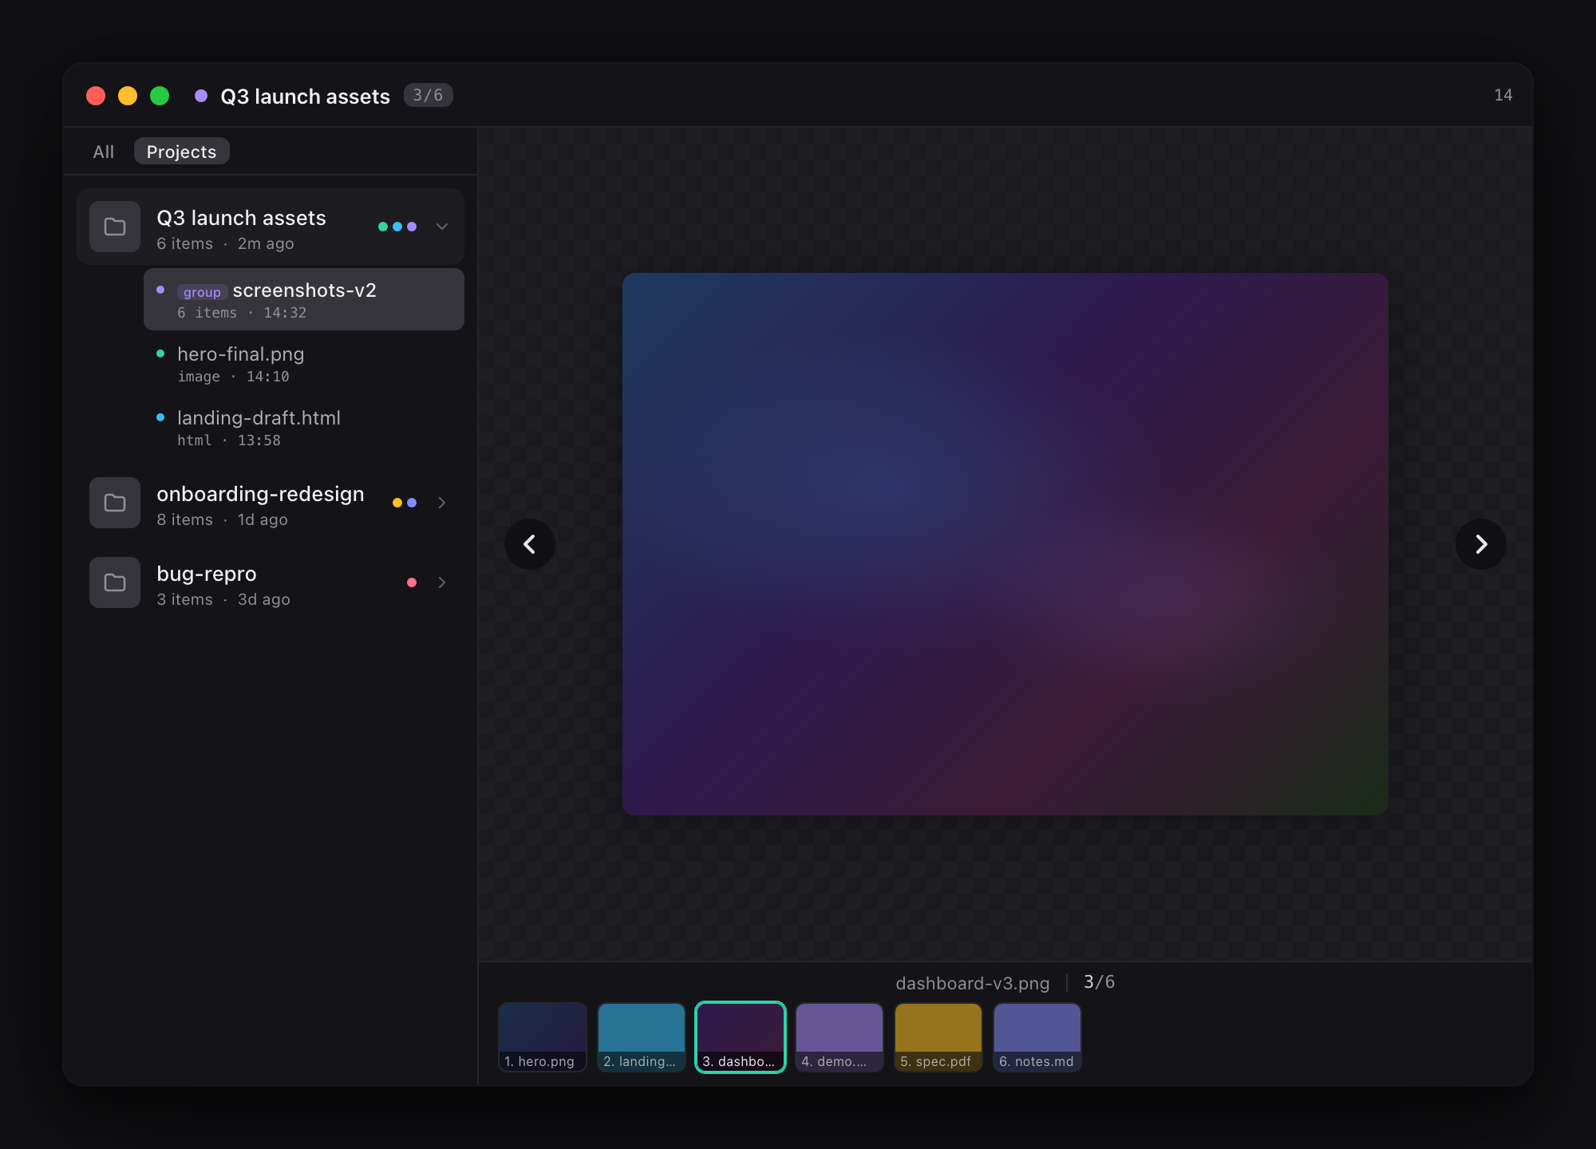
Task: Click the yellow and blue dots on onboarding-redesign
Action: click(405, 503)
